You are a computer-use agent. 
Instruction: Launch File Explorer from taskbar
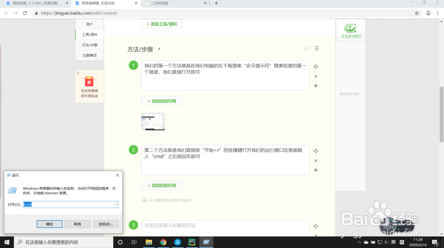click(x=149, y=242)
